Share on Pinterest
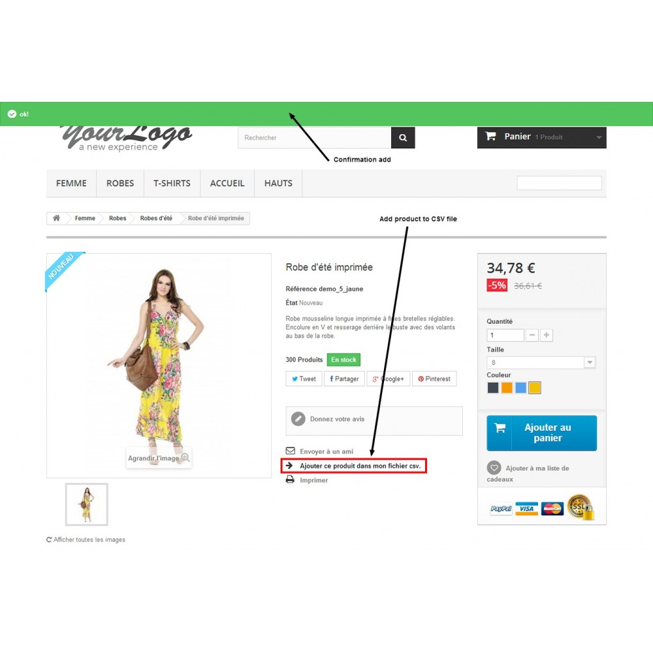653x653 pixels. 434,379
